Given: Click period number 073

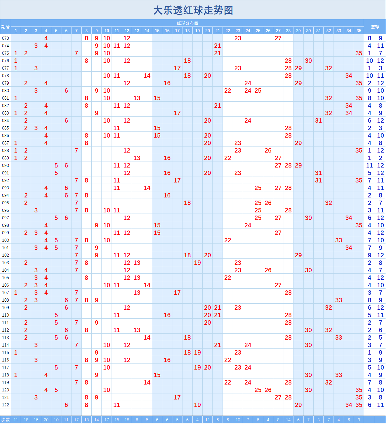Looking at the screenshot, I should (5, 38).
